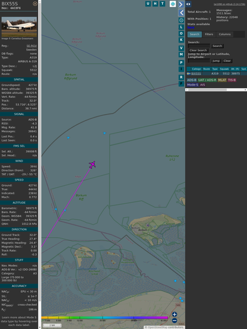Viewport: 247px width, 329px height.
Task: Toggle the M map button
Action: 181,55
